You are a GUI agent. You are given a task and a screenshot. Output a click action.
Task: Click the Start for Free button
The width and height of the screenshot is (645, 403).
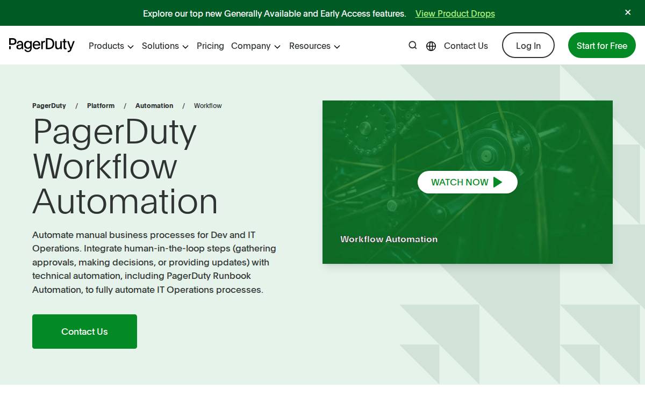pos(602,45)
